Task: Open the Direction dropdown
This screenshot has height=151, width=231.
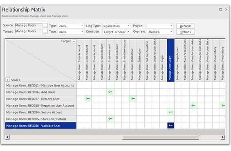Action: [117, 32]
